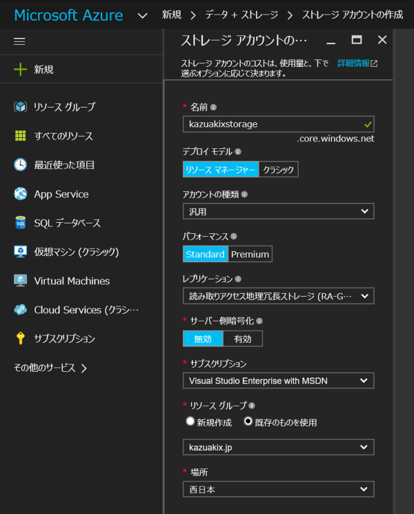Viewport: 414px width, 514px height.
Task: Click the すべてのリソース grid icon
Action: point(20,135)
